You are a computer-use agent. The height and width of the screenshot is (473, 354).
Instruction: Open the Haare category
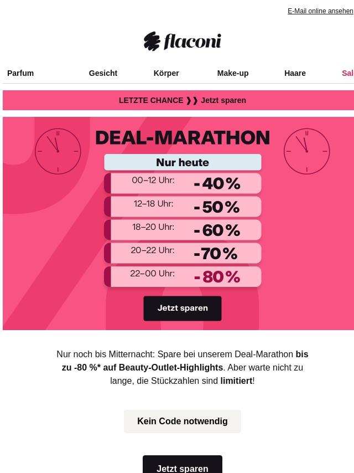[x=295, y=73]
